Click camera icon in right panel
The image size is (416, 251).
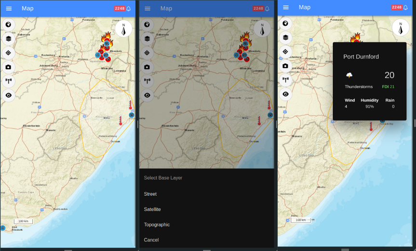click(285, 66)
